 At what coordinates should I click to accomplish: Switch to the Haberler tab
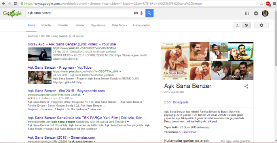pos(80,25)
